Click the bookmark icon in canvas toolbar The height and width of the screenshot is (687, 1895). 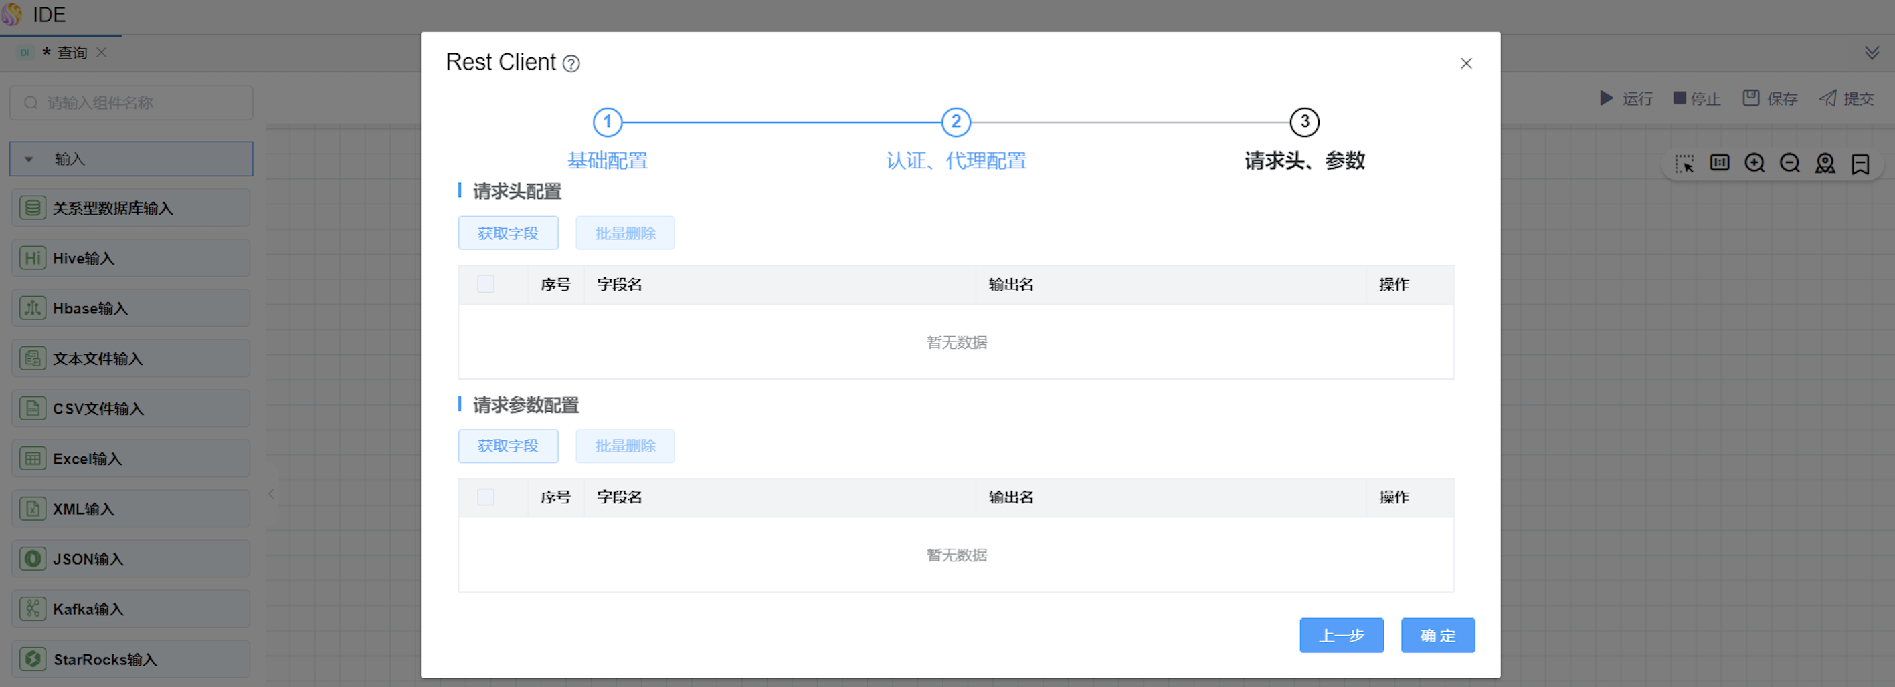1860,163
